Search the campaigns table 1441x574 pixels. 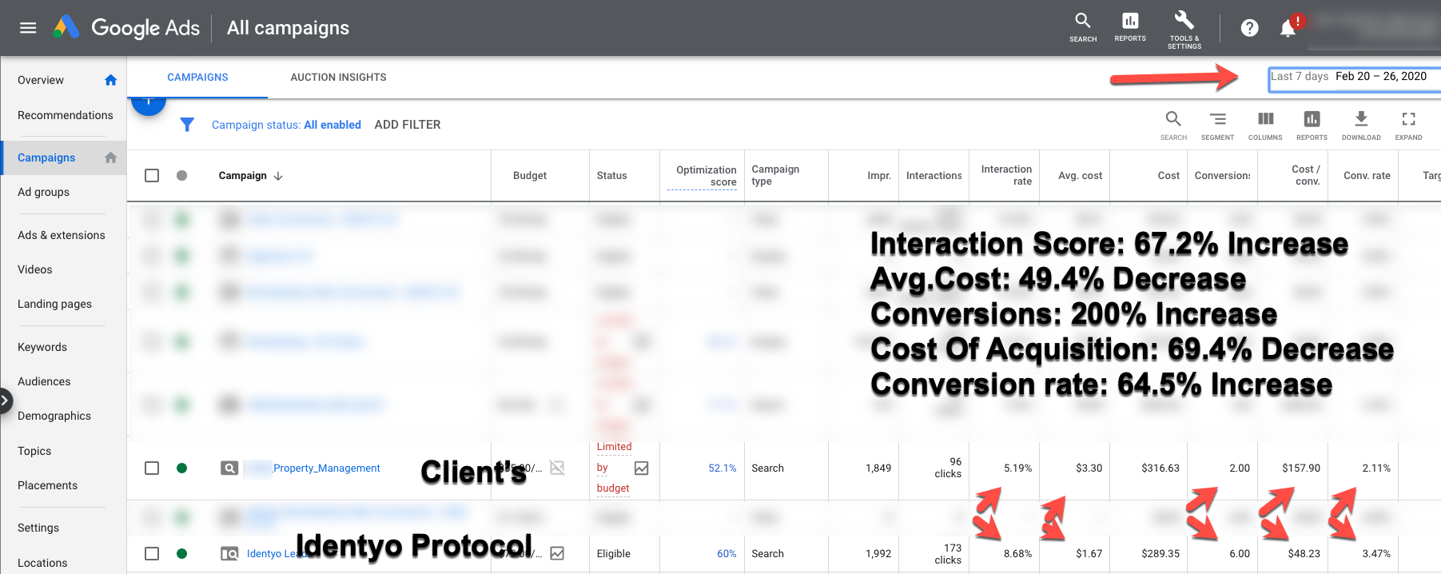(1173, 126)
